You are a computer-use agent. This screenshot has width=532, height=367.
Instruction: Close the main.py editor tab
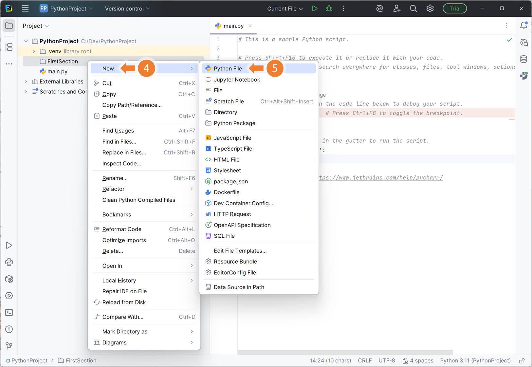[x=250, y=26]
